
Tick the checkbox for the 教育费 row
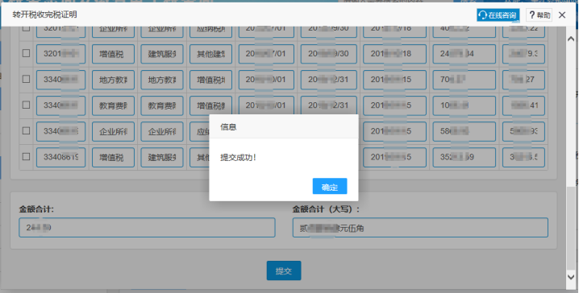pyautogui.click(x=26, y=105)
